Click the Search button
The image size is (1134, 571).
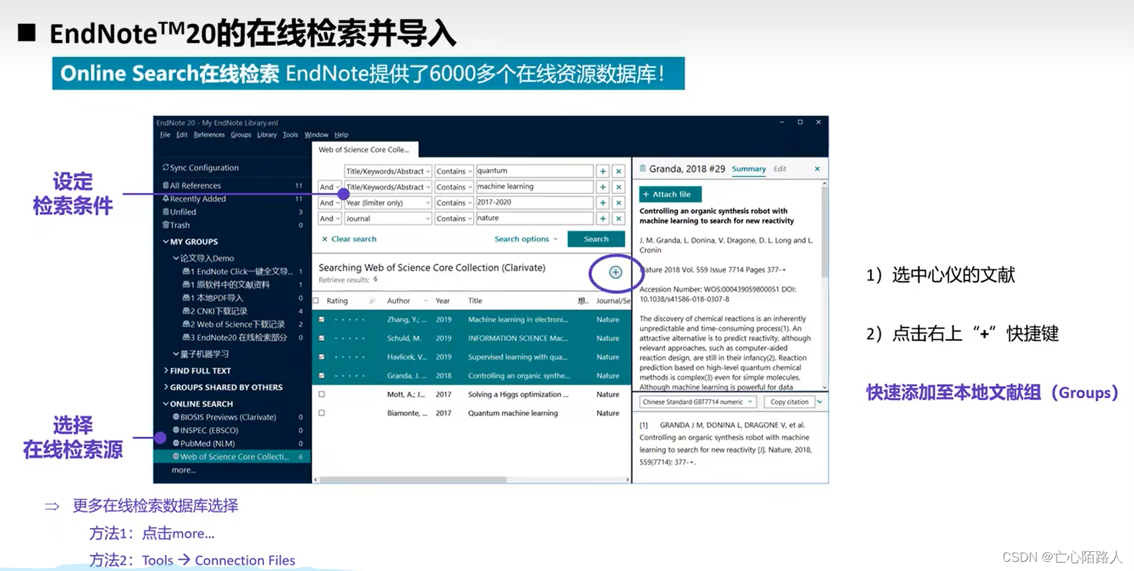coord(596,239)
